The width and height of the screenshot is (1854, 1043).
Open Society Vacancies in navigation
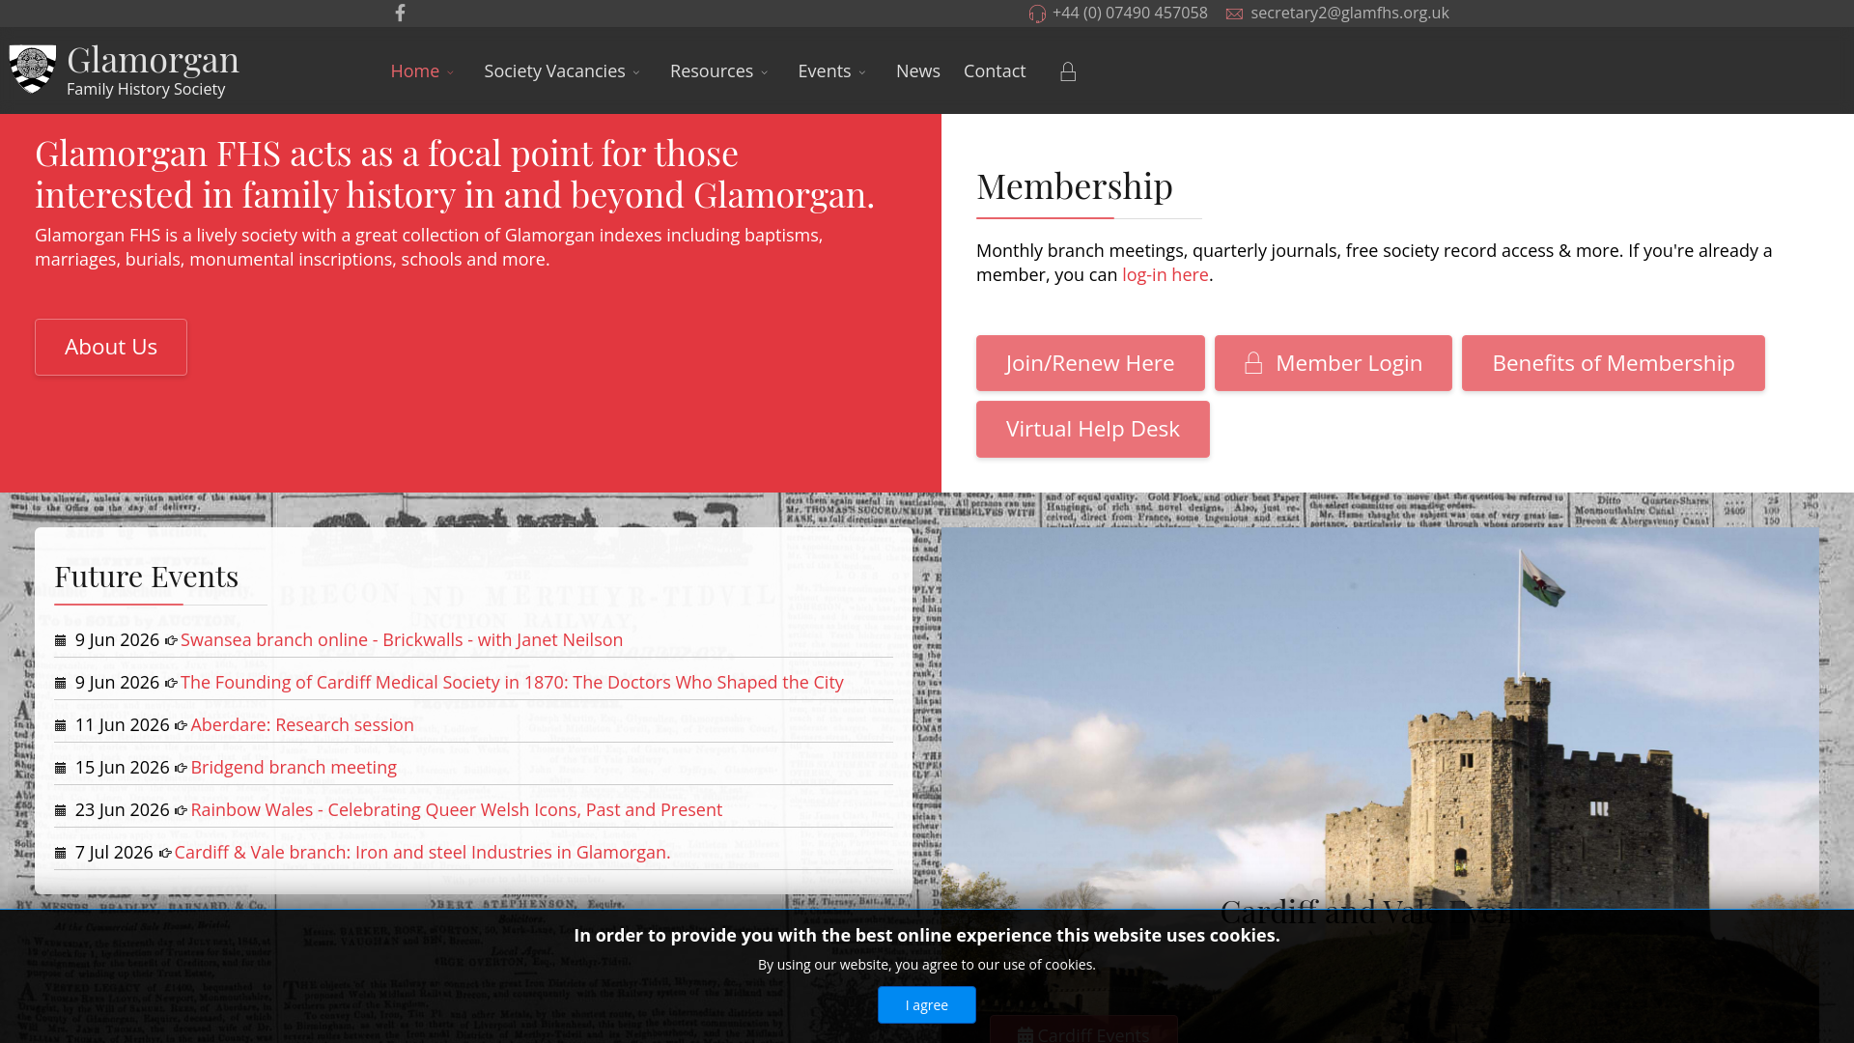554,70
